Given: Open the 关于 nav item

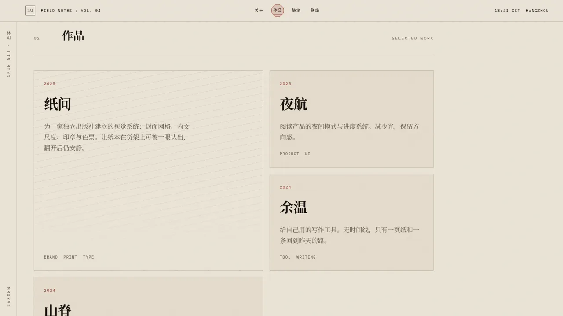Looking at the screenshot, I should pos(259,11).
